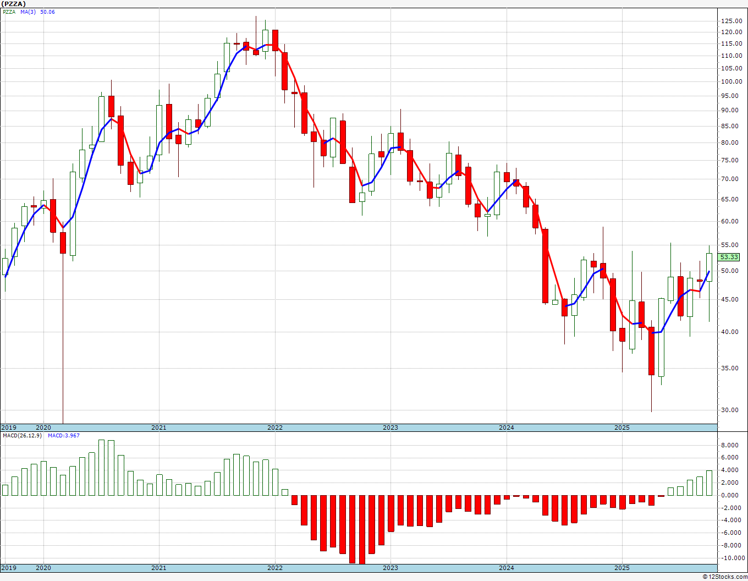Click 2025 on the MACD panel time axis
748x581 pixels.
click(621, 568)
